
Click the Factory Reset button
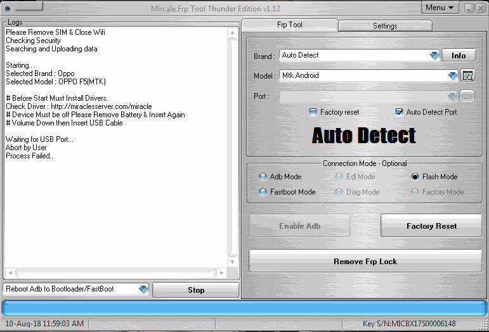(431, 226)
